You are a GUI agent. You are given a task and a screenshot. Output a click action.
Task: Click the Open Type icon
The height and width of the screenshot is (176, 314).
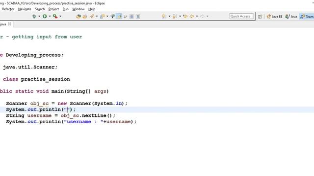coord(78,16)
